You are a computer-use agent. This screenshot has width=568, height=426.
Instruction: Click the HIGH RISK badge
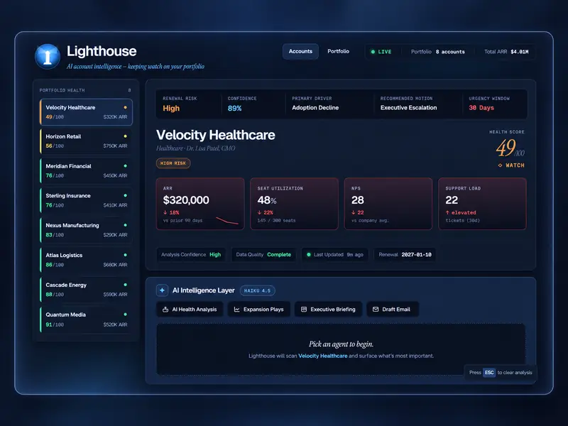pos(173,163)
